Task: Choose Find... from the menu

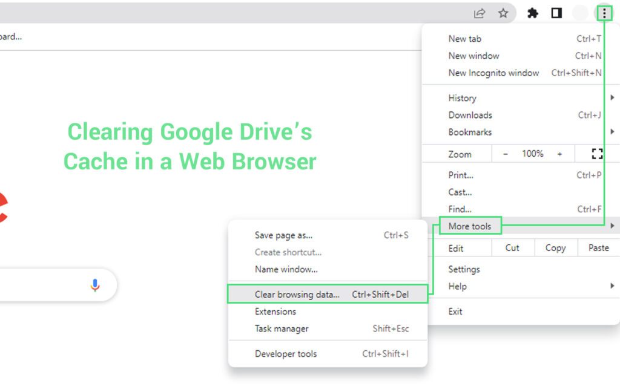Action: 521,209
